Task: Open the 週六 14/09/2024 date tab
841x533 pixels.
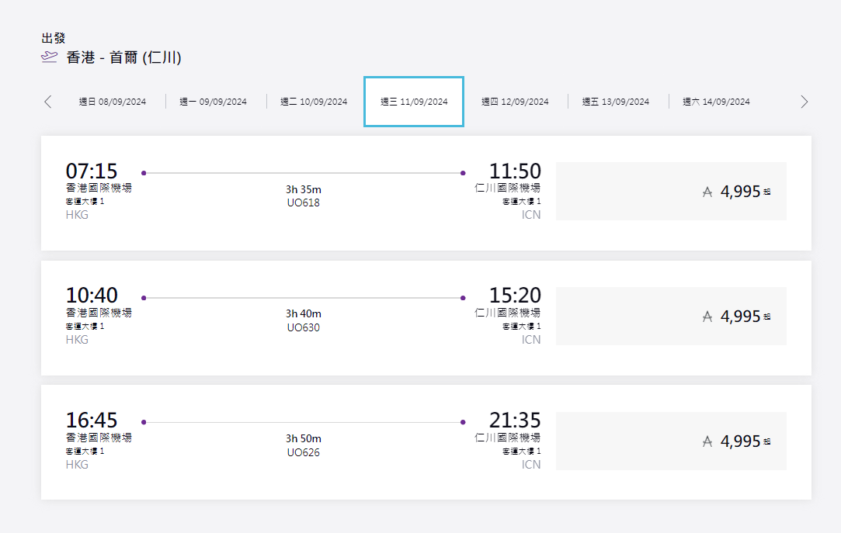Action: click(716, 102)
